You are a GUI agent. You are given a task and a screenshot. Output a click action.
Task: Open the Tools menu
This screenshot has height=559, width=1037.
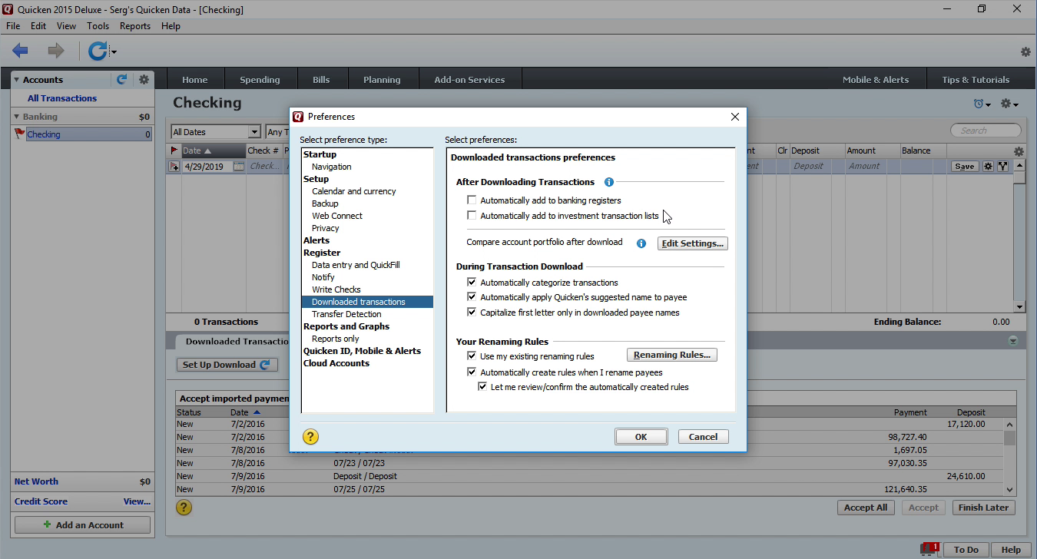click(98, 26)
